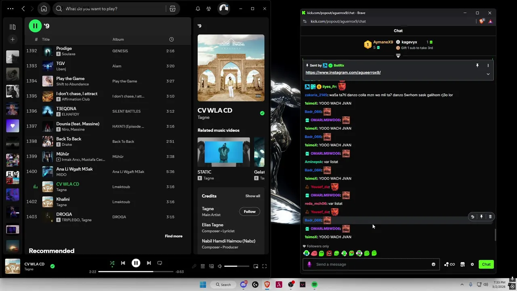Expand the gift leaderboard handle
This screenshot has height=291, width=517.
pyautogui.click(x=398, y=56)
